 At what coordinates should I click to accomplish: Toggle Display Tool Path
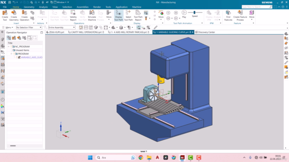[118, 15]
